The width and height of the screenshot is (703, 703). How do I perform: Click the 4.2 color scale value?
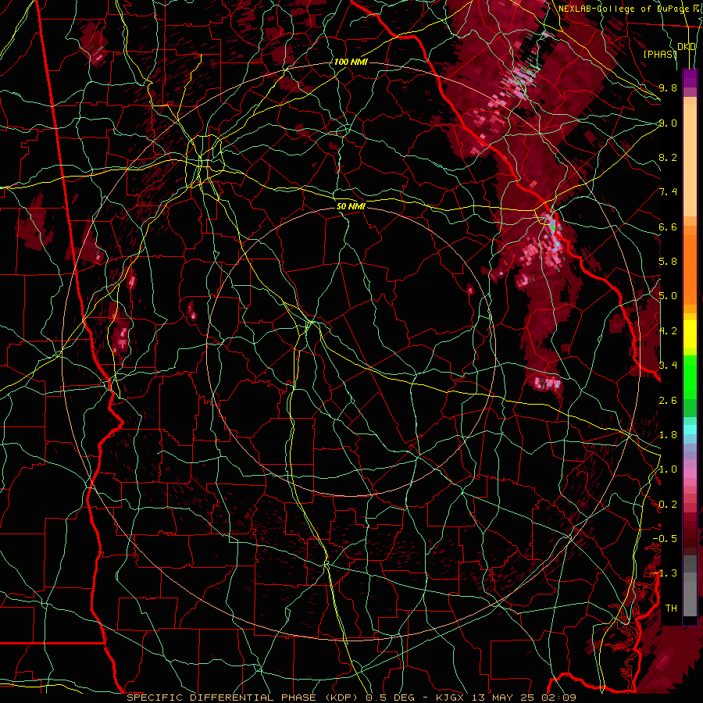(x=668, y=331)
